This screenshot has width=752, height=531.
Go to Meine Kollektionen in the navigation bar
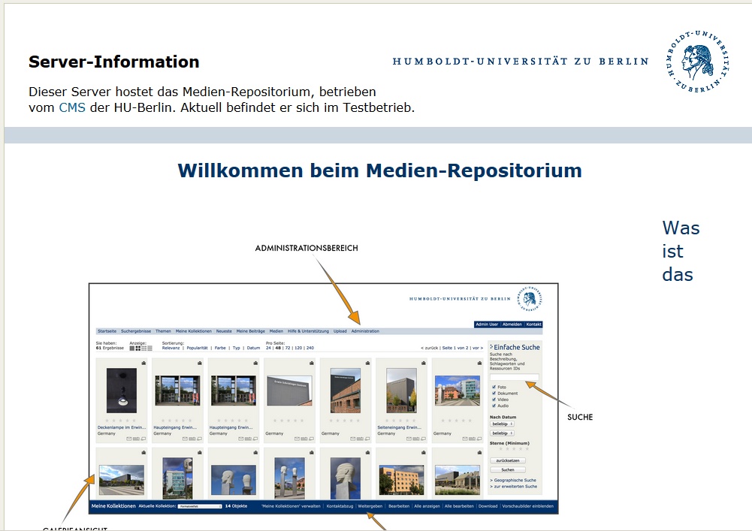[193, 331]
